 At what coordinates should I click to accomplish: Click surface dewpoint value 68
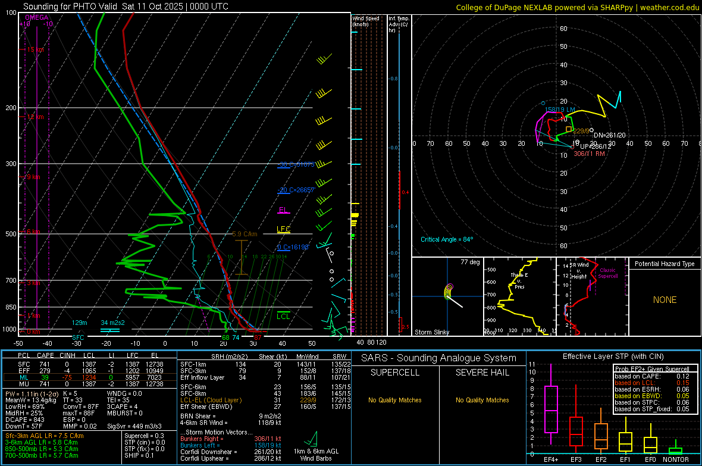(225, 337)
